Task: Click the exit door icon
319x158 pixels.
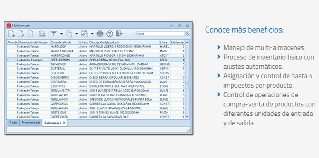Action: pos(119,34)
